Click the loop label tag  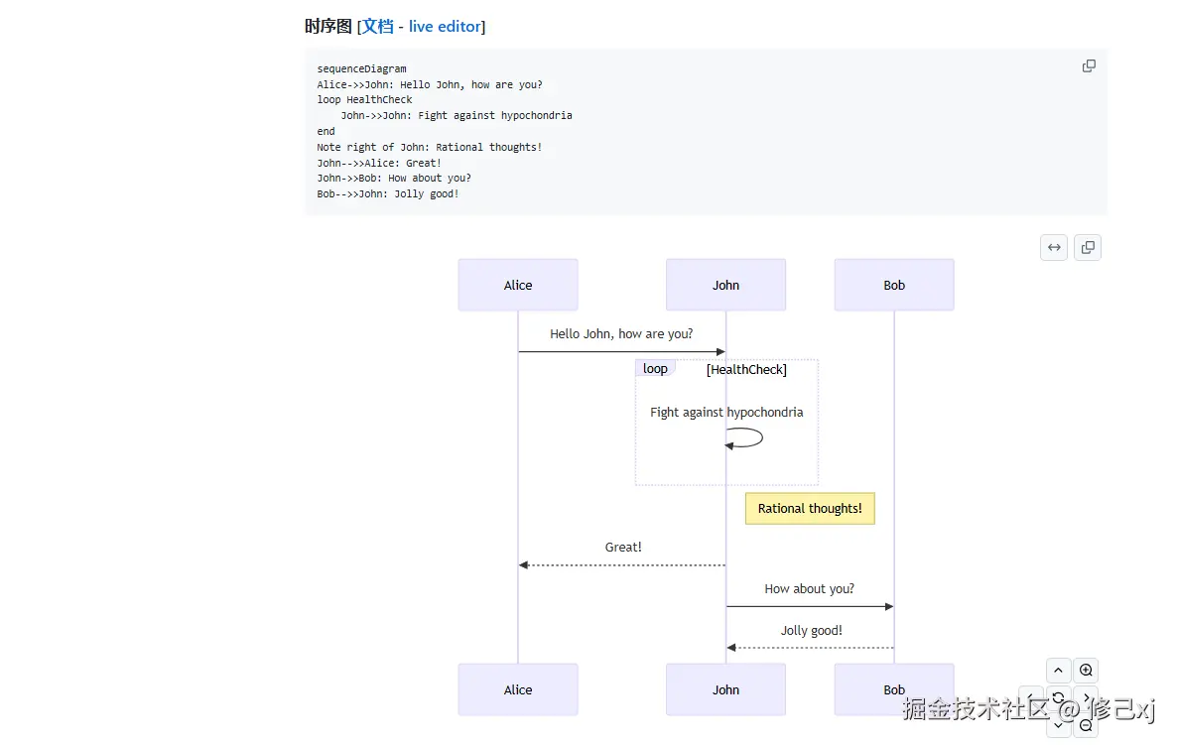pyautogui.click(x=655, y=368)
